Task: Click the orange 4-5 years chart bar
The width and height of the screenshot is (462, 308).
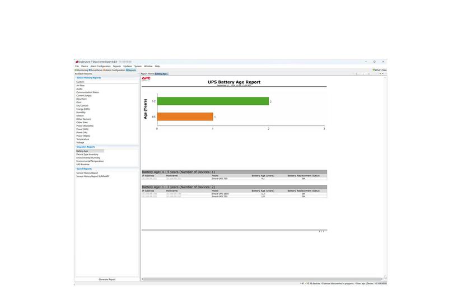Action: pyautogui.click(x=185, y=116)
